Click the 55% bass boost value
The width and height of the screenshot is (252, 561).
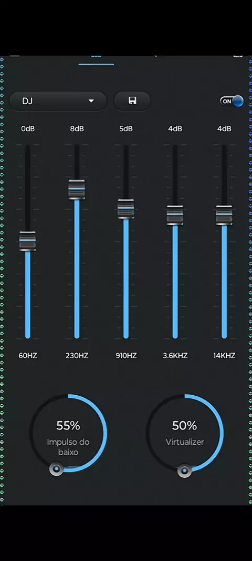tap(68, 426)
